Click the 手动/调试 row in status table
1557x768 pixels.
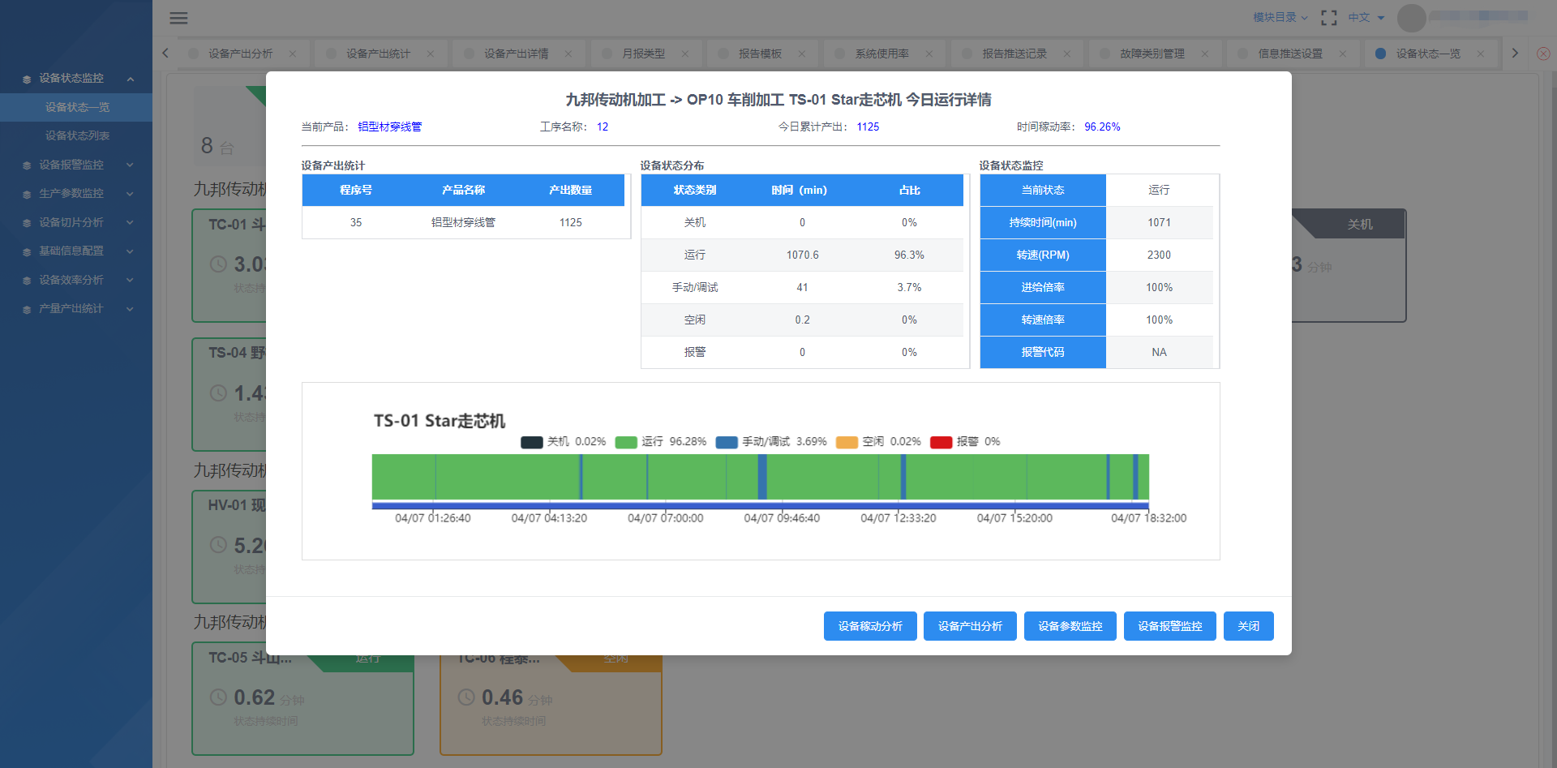click(802, 287)
